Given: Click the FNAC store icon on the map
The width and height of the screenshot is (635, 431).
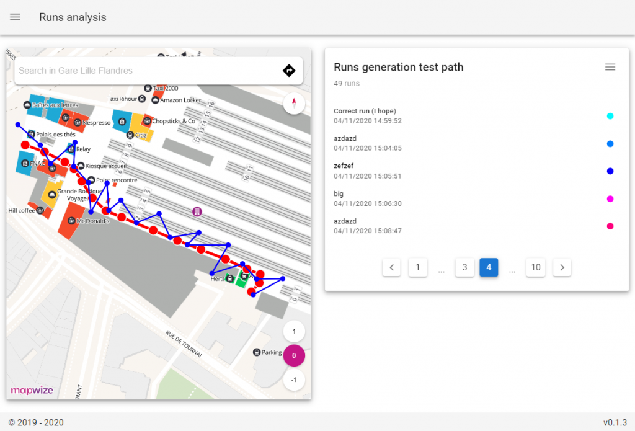Looking at the screenshot, I should point(24,162).
